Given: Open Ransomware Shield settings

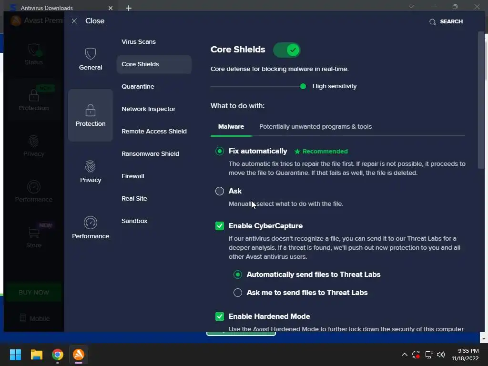Looking at the screenshot, I should pyautogui.click(x=150, y=154).
